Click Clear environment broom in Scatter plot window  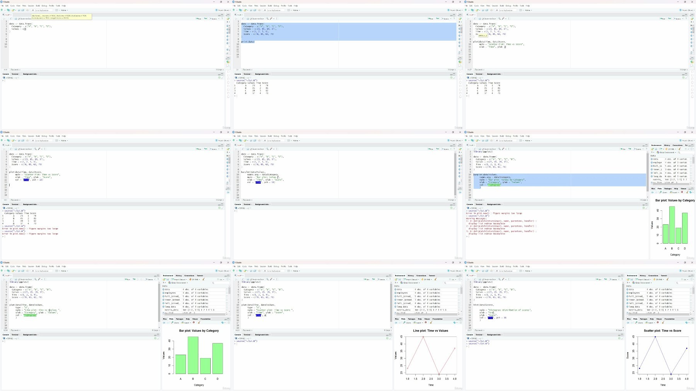pyautogui.click(x=667, y=279)
